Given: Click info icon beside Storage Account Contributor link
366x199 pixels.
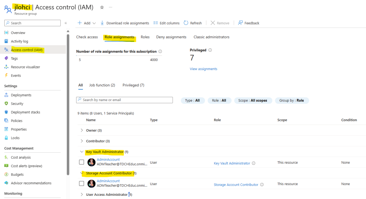Looking at the screenshot, I should (x=262, y=185).
